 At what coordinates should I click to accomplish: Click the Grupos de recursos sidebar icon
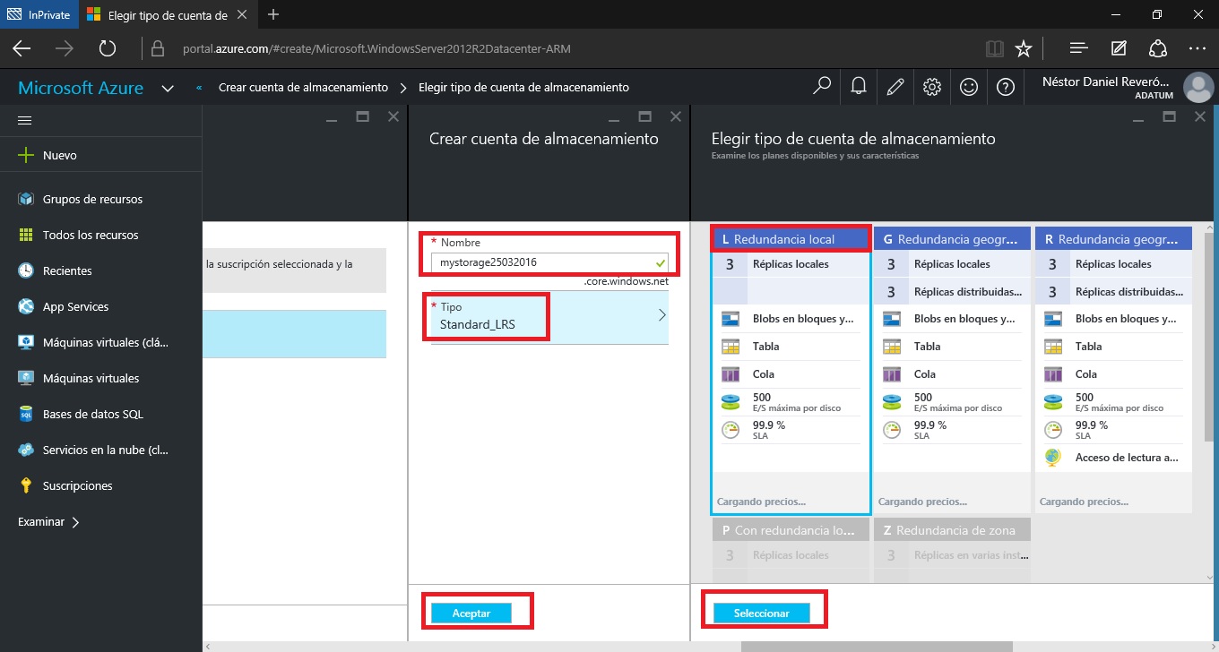pyautogui.click(x=26, y=199)
